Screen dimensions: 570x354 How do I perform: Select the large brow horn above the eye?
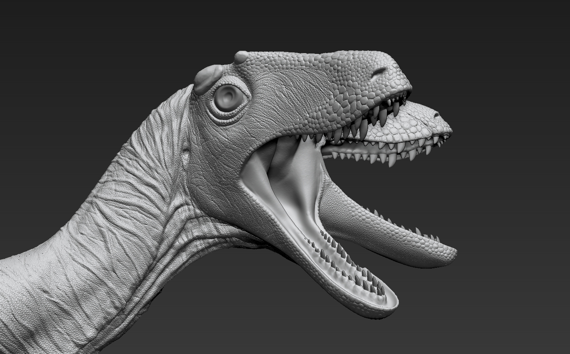click(207, 78)
